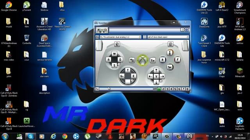250x140 pixels.
Task: Click the controller icon beside Thrustmaster name
Action: tap(97, 37)
